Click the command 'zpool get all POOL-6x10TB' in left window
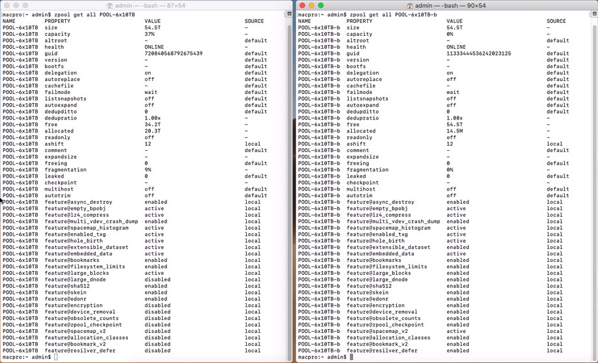Image resolution: width=598 pixels, height=363 pixels. 94,14
